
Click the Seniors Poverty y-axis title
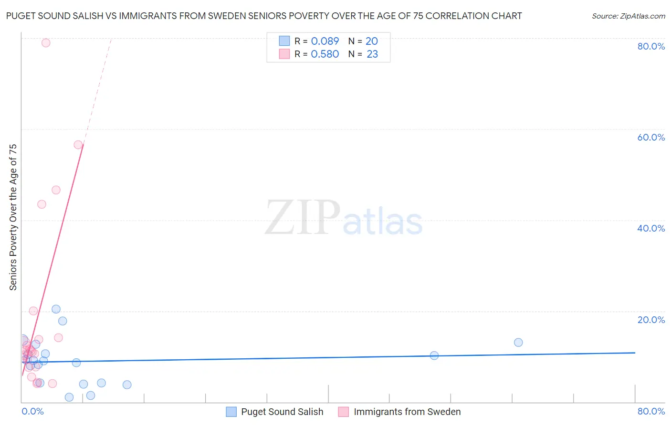click(x=13, y=217)
